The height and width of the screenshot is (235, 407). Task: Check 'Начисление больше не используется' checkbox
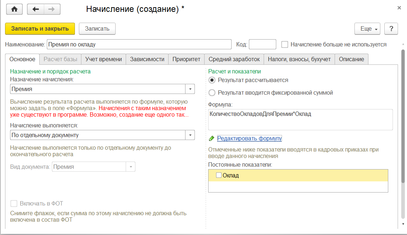[x=285, y=45]
